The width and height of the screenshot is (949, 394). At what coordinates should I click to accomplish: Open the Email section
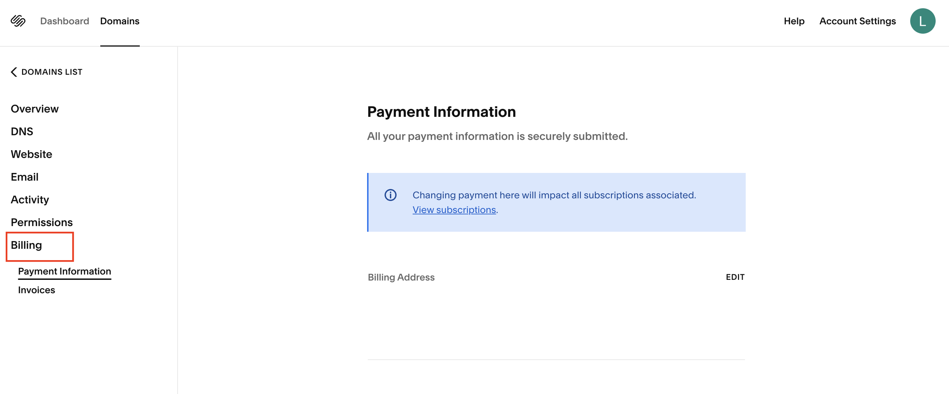[25, 177]
